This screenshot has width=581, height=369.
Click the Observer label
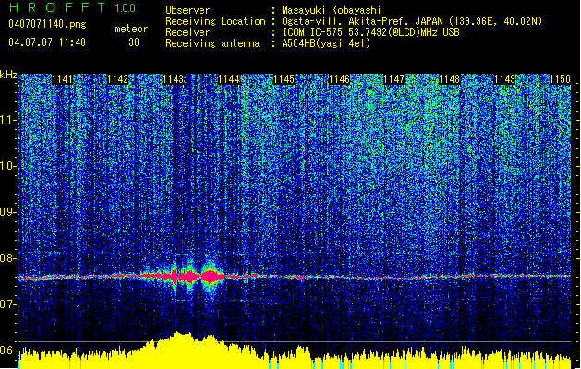pyautogui.click(x=188, y=10)
